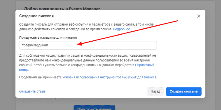Click the Отправить отзыв link

coord(32,92)
